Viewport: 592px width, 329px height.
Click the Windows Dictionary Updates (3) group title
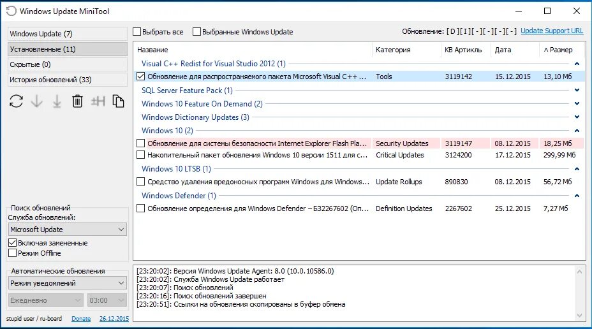point(195,117)
